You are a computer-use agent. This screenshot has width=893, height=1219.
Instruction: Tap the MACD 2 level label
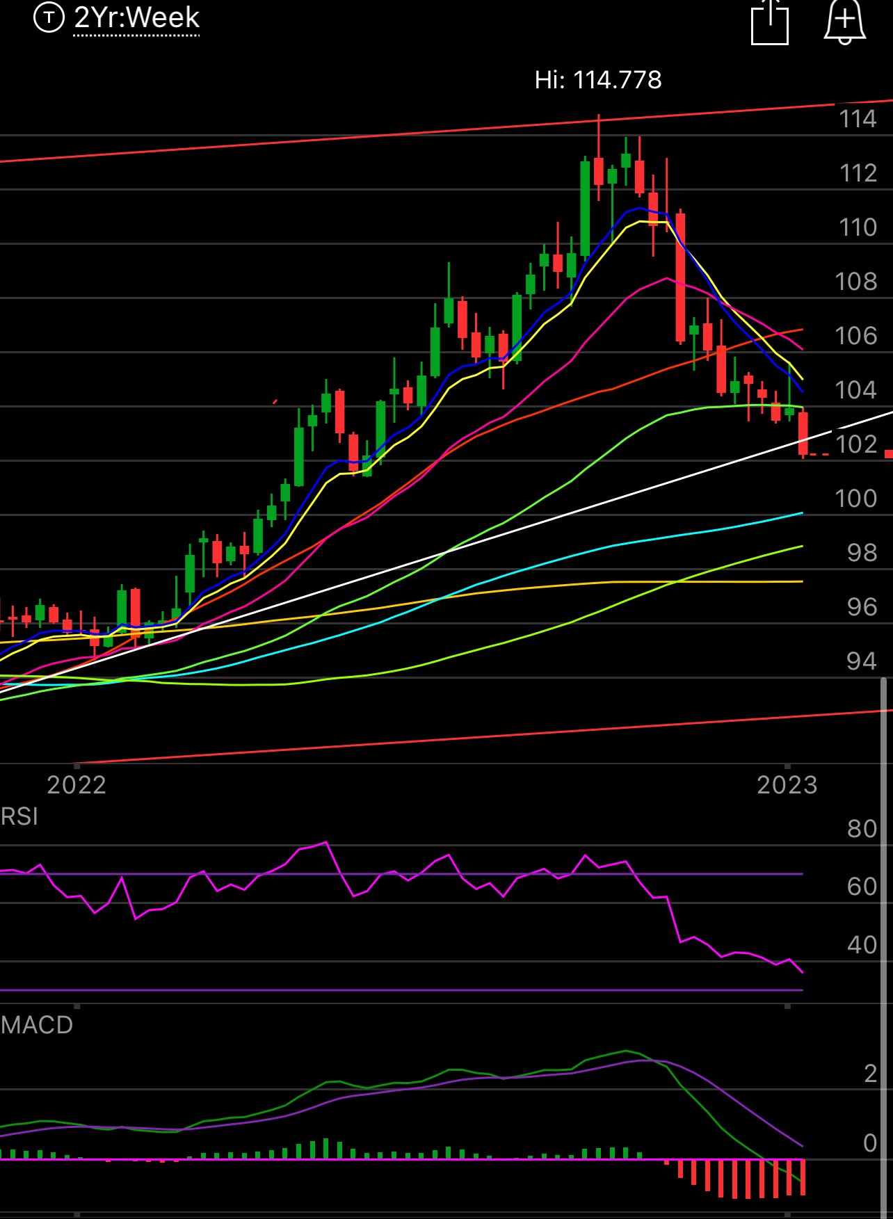[x=870, y=1074]
